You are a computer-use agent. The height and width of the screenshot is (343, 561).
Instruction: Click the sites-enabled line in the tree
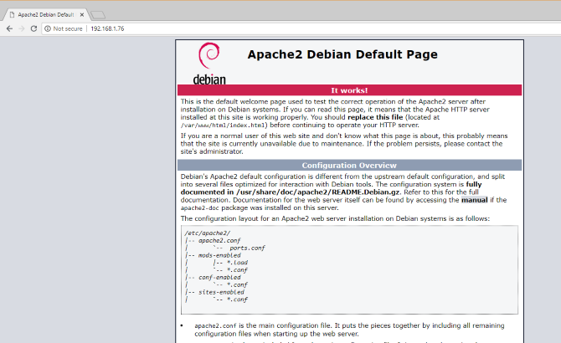click(221, 292)
